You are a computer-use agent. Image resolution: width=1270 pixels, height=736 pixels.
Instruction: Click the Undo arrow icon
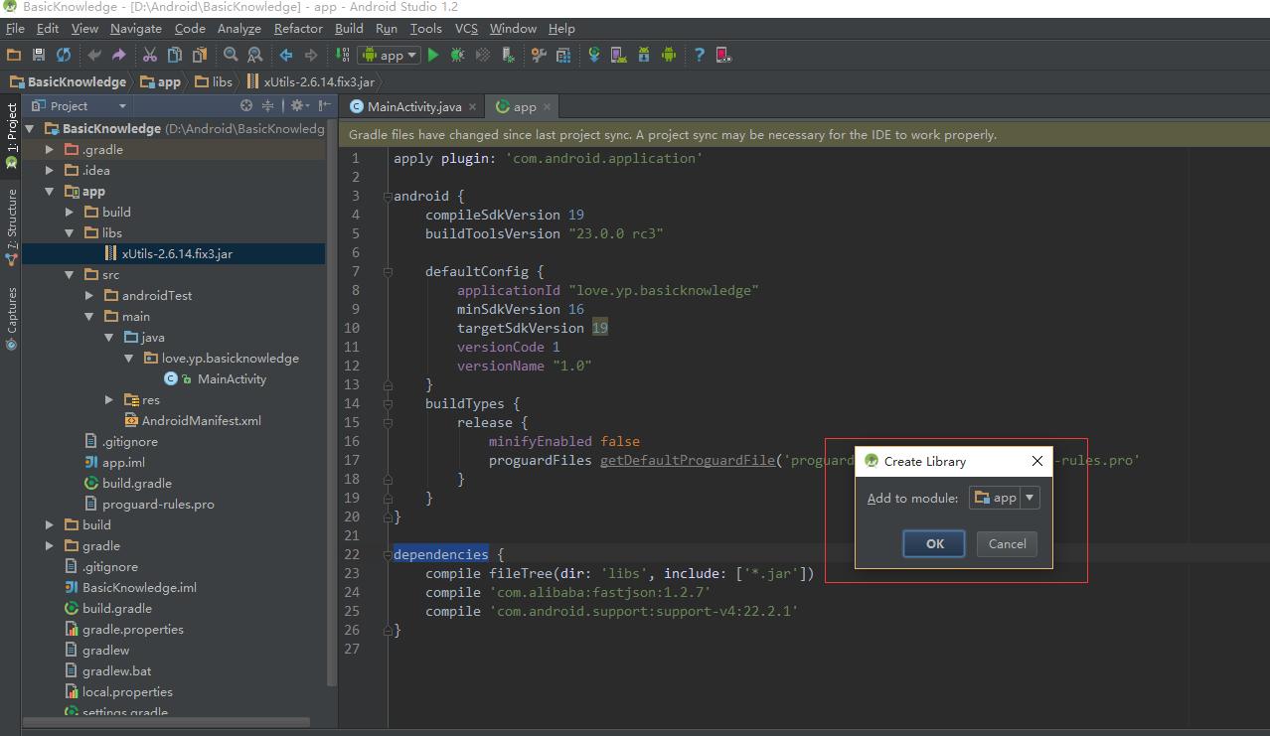pos(94,55)
